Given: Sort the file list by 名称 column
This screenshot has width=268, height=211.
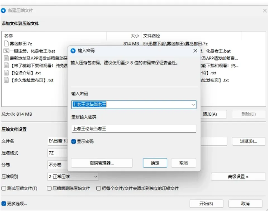Looking at the screenshot, I should click(x=54, y=36).
